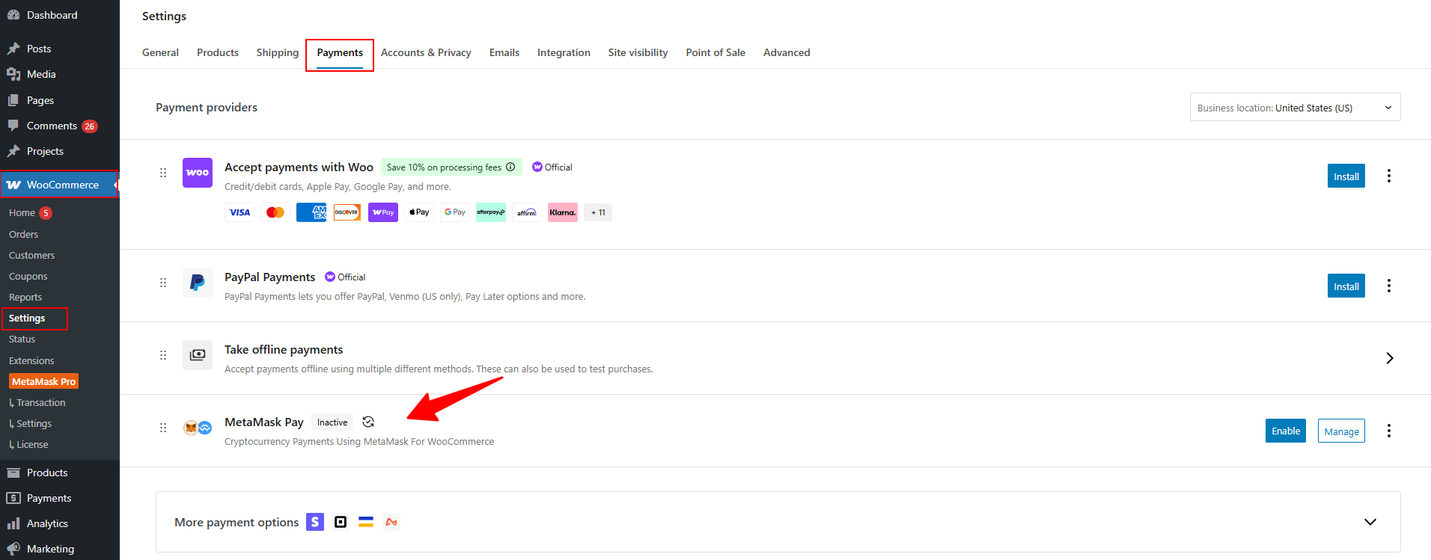Install Accept payments with Woo
This screenshot has height=560, width=1431.
[1346, 176]
